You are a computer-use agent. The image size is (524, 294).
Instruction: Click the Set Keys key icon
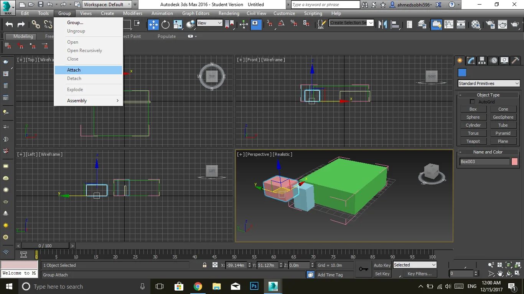[x=364, y=269]
